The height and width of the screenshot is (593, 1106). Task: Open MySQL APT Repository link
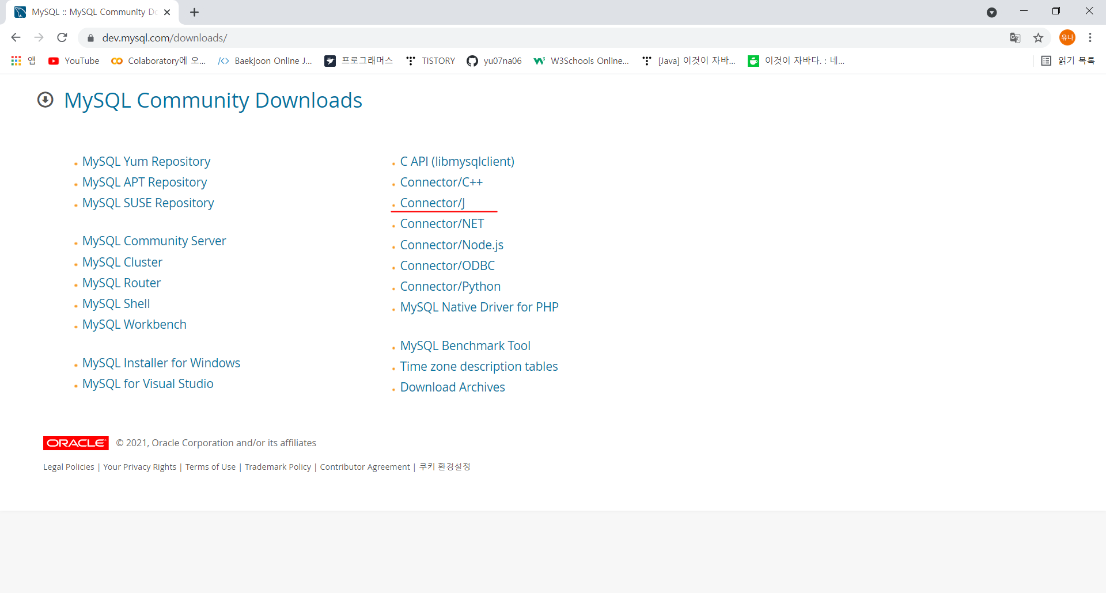point(145,182)
